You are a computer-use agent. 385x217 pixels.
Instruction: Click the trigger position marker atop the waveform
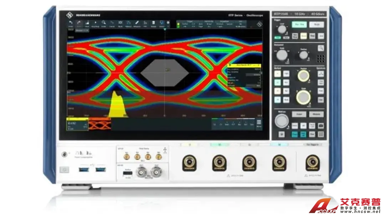pos(165,29)
